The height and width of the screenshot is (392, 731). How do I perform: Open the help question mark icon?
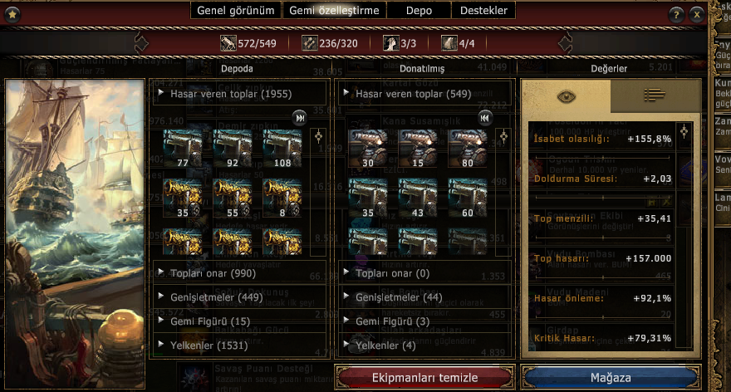tap(675, 15)
